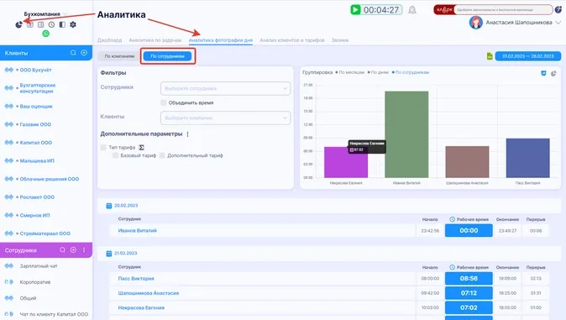Open three-dot menu beside Дополнительные параметры
Viewport: 566px width, 320px height.
coord(188,134)
